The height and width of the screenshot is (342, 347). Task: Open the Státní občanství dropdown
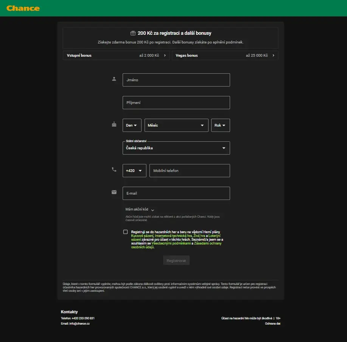(x=176, y=148)
